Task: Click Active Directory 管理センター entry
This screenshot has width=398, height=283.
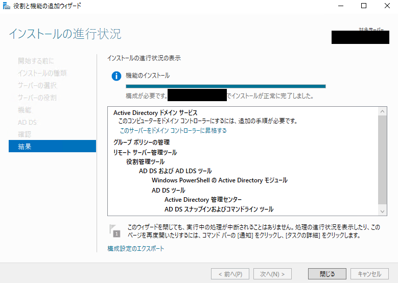Action: [x=203, y=200]
